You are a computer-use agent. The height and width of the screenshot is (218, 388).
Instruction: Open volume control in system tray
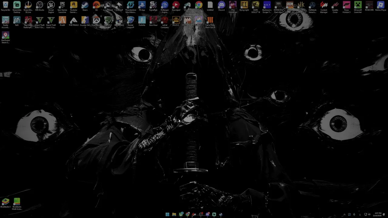369,214
